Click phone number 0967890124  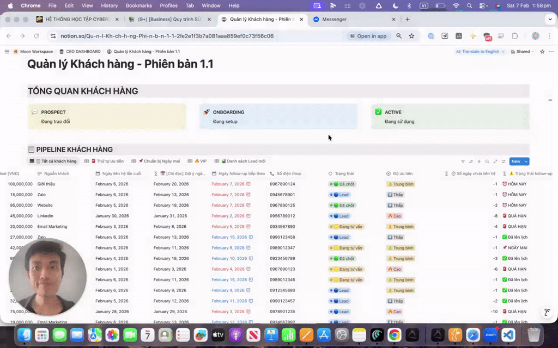(282, 184)
